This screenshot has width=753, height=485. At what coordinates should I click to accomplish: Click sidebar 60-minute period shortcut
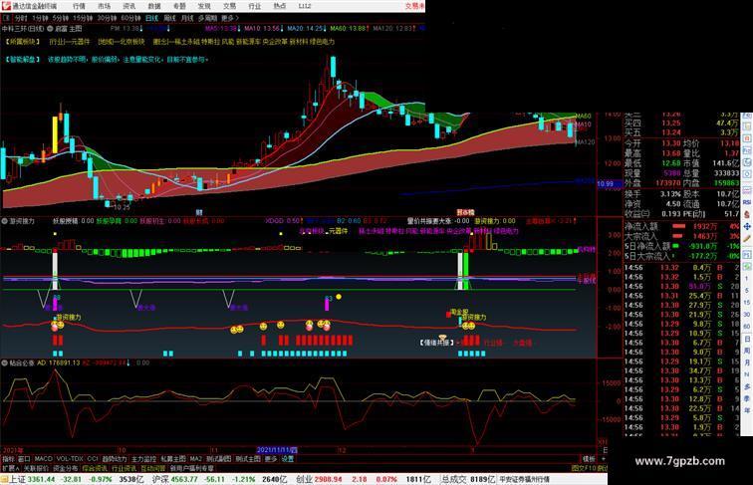(x=747, y=327)
